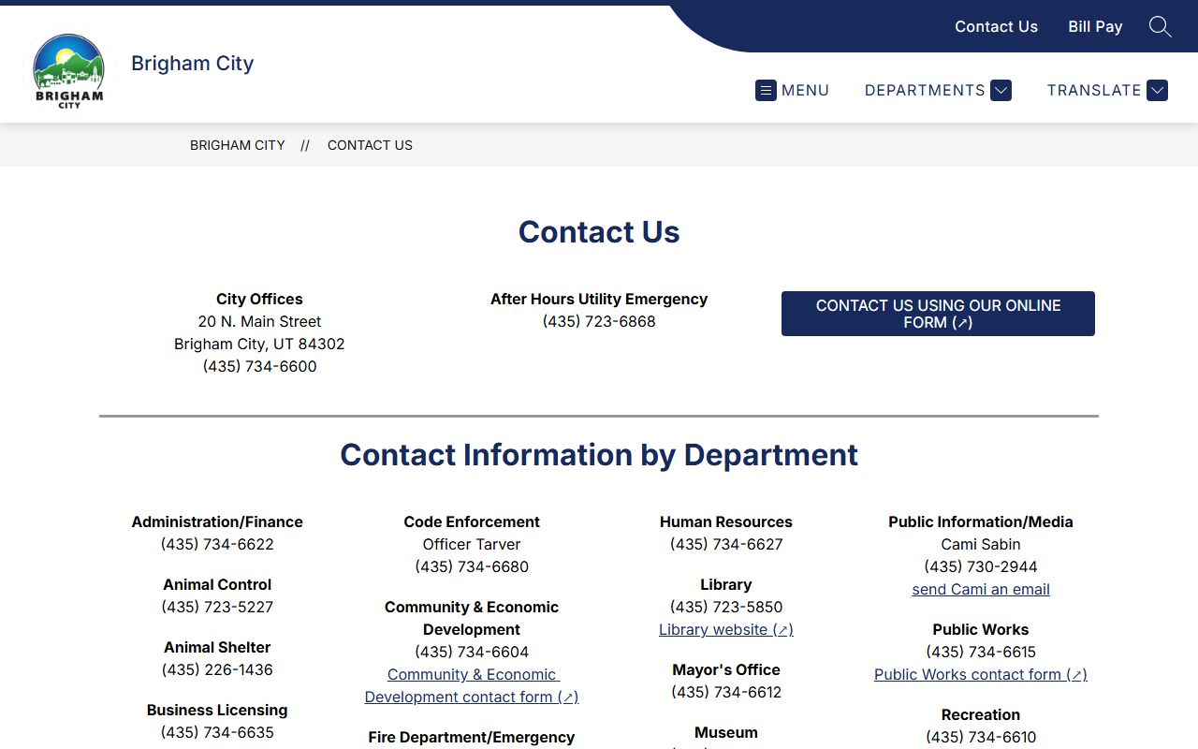Click the Brigham City site title
The height and width of the screenshot is (749, 1198).
coord(193,63)
